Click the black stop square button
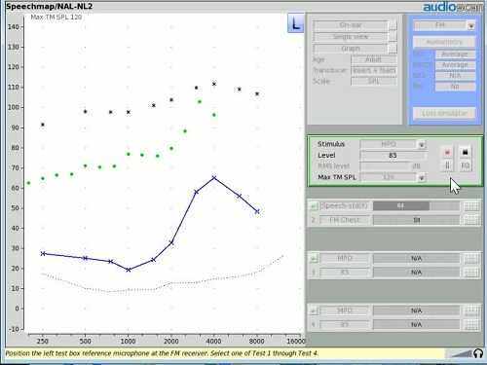487x365 pixels. [465, 152]
